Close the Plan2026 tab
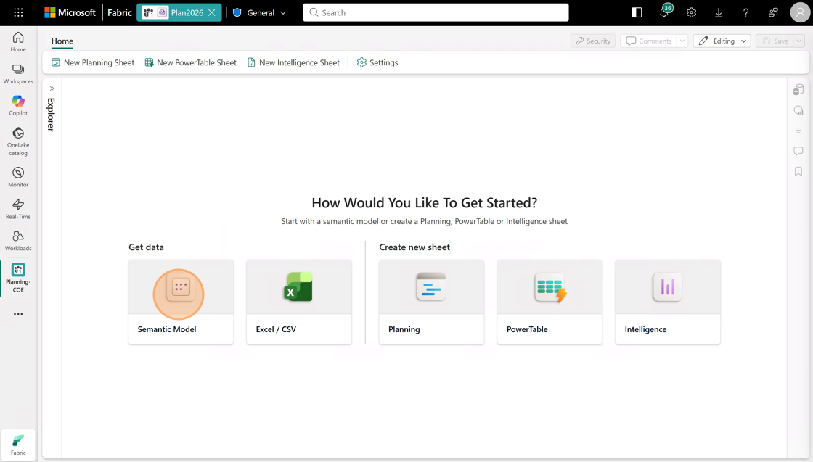813x462 pixels. tap(212, 13)
